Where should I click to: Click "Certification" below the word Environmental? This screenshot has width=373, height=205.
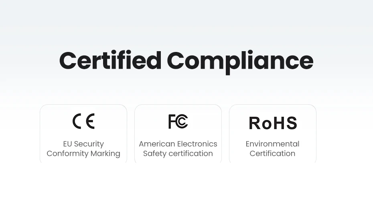(x=273, y=153)
